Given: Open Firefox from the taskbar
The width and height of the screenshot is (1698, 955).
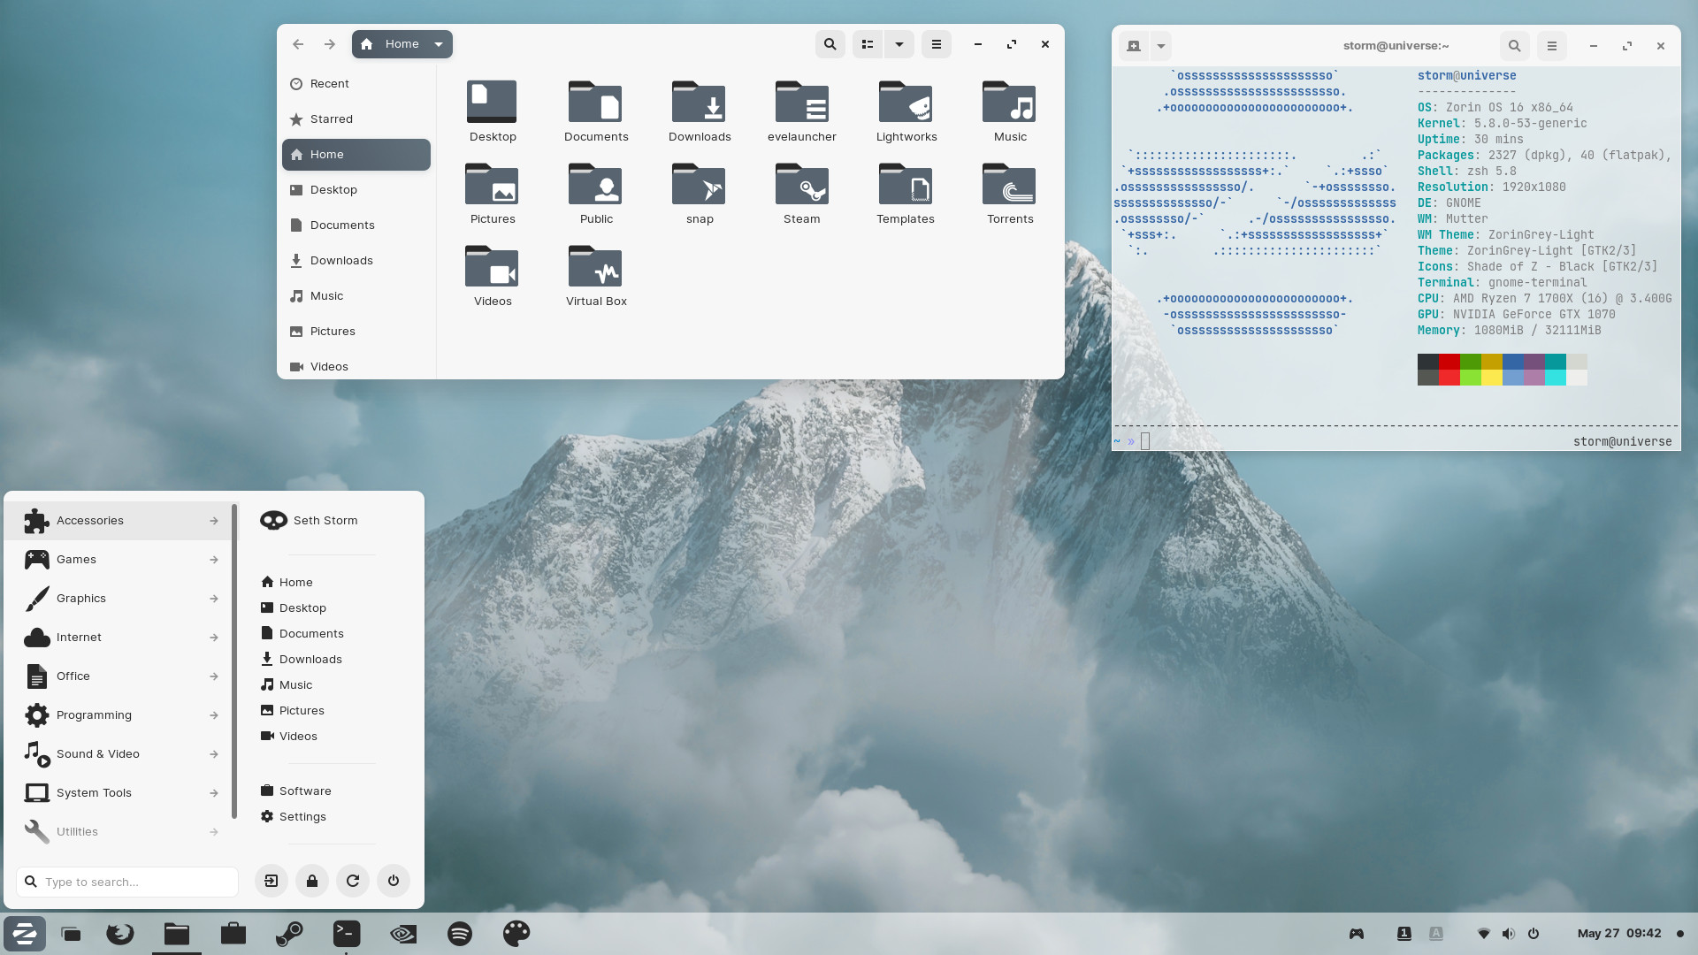Looking at the screenshot, I should pyautogui.click(x=120, y=934).
